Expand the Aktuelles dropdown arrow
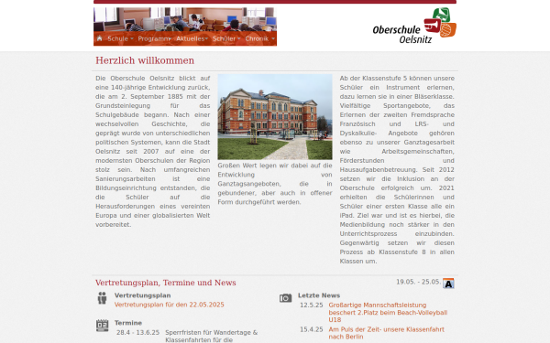This screenshot has width=550, height=343. tap(206, 38)
